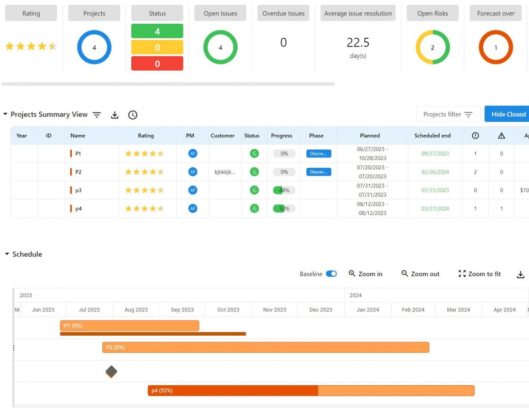The height and width of the screenshot is (411, 529).
Task: Click the overall star rating widget
Action: tap(30, 46)
